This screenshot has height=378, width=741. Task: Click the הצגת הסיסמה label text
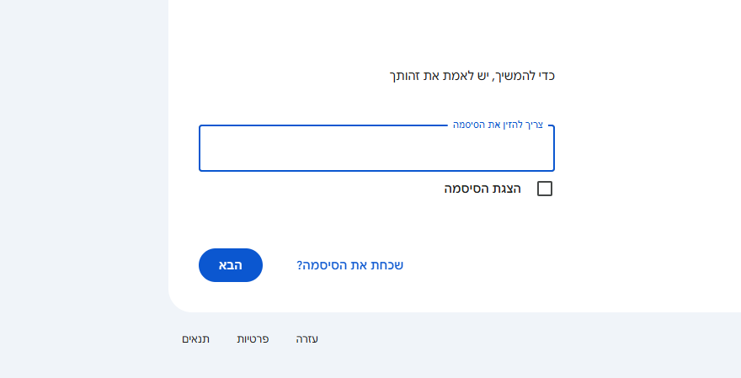click(x=482, y=189)
